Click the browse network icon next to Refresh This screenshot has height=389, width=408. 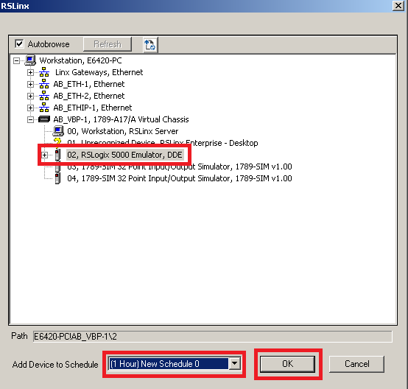point(150,44)
